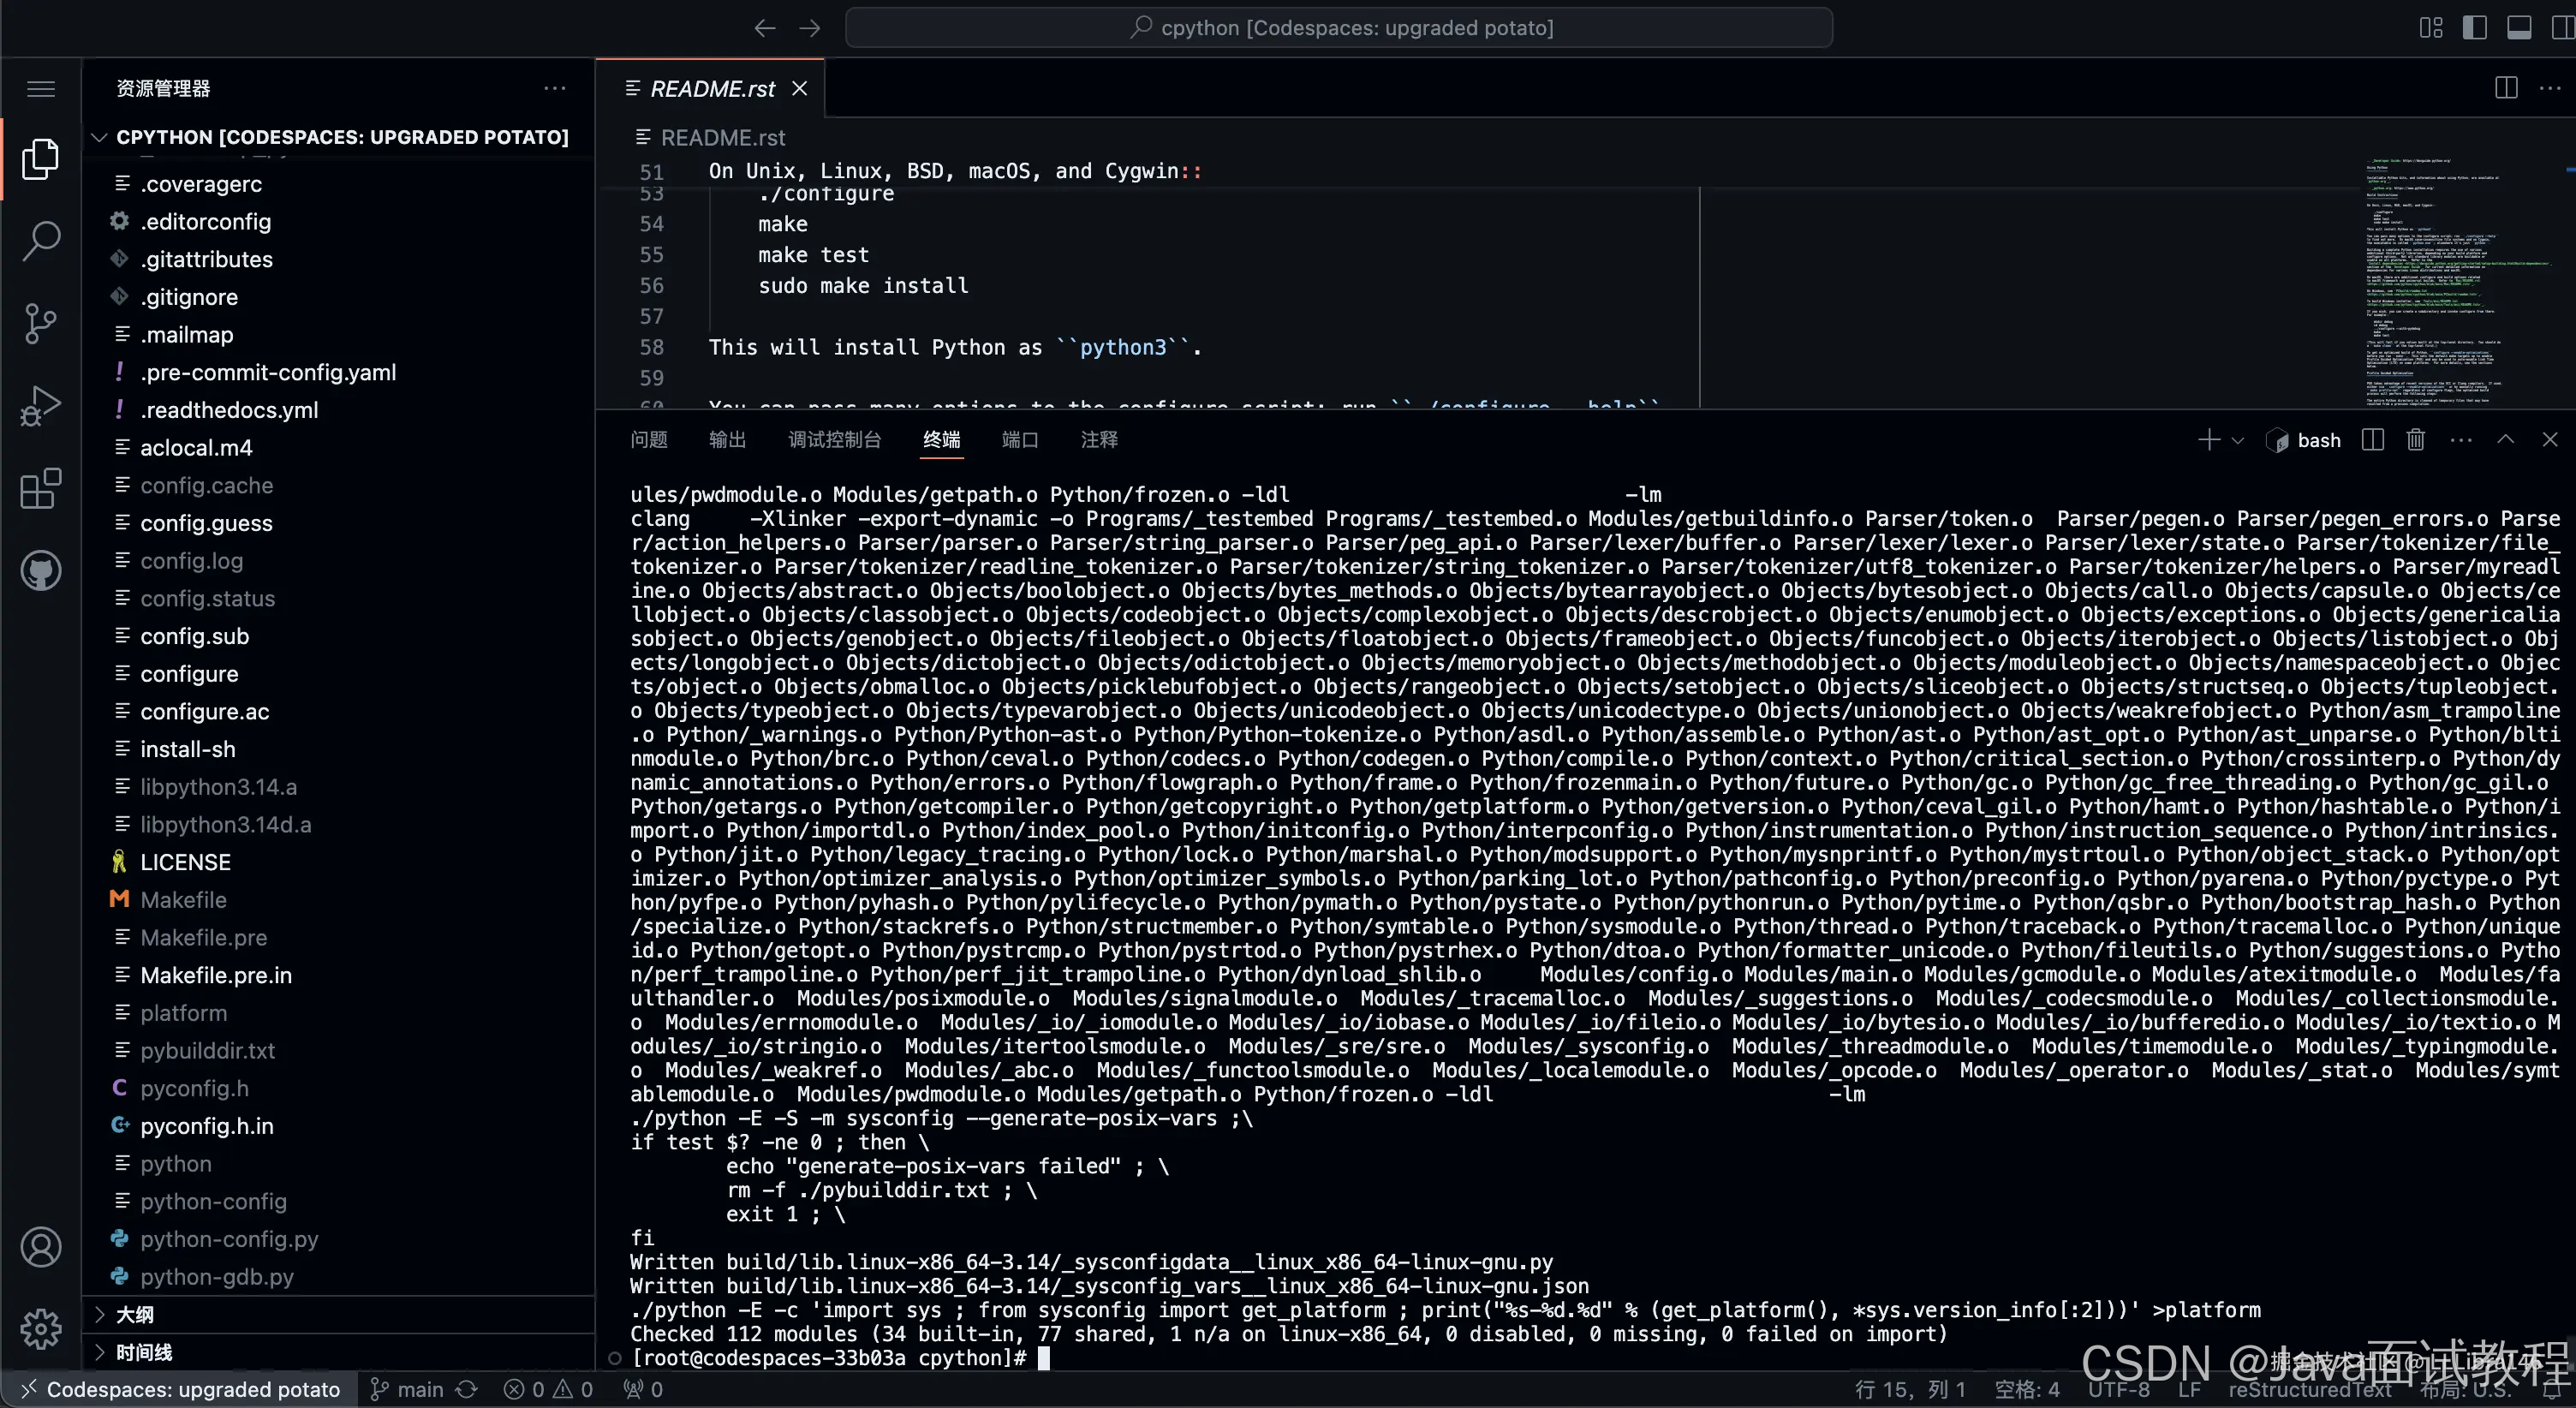Screen dimensions: 2576x1408
Task: Open the Accounts menu icon
Action: click(x=41, y=1247)
